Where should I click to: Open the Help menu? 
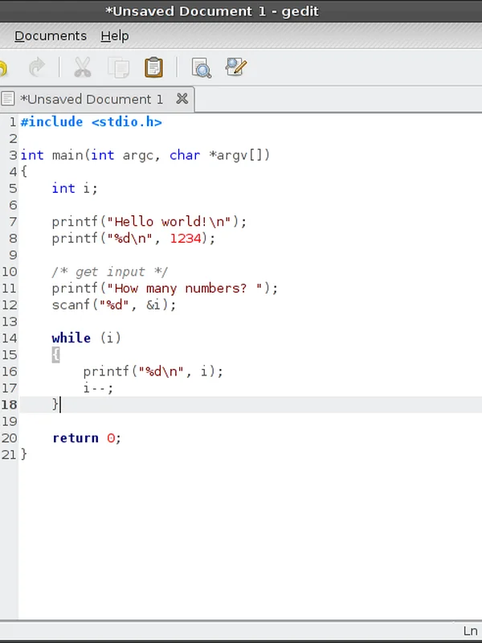(x=115, y=36)
